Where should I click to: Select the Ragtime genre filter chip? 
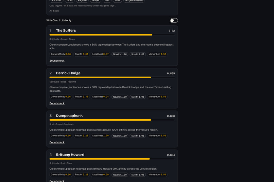point(82,1)
